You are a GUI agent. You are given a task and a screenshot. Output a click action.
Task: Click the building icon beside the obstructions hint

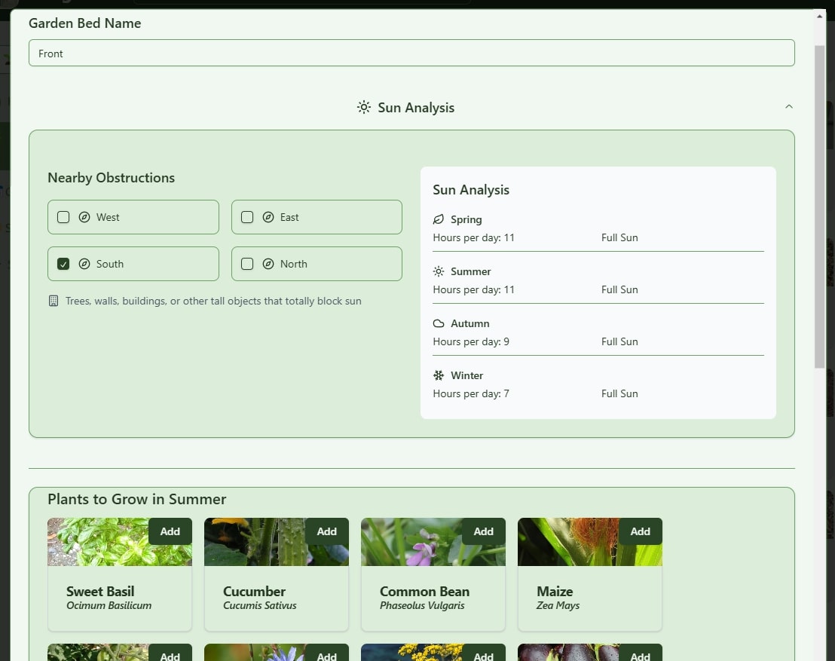coord(54,300)
